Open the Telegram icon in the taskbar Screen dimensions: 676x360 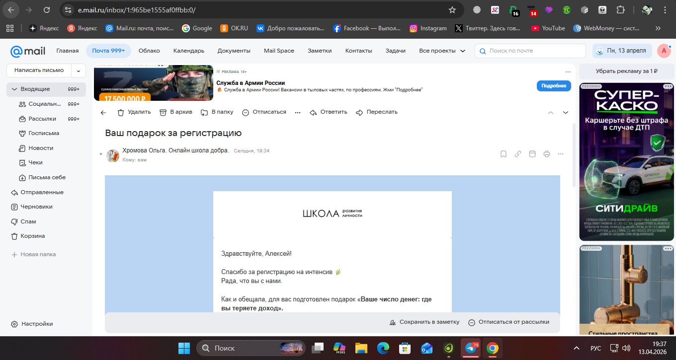[x=470, y=348]
